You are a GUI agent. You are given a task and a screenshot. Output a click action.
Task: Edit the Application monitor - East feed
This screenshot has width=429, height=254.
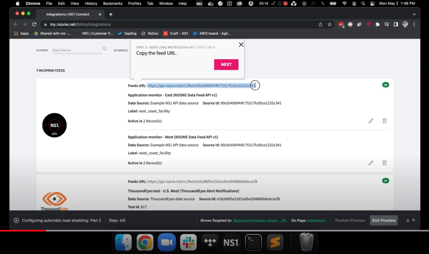(x=371, y=121)
